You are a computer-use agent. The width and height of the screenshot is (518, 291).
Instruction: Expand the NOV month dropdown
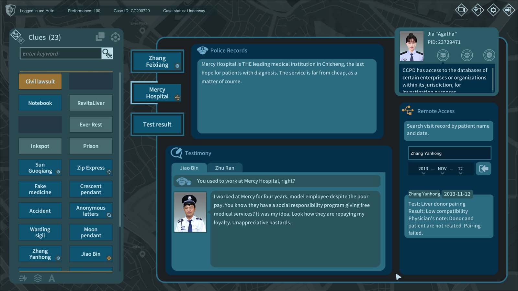(442, 170)
